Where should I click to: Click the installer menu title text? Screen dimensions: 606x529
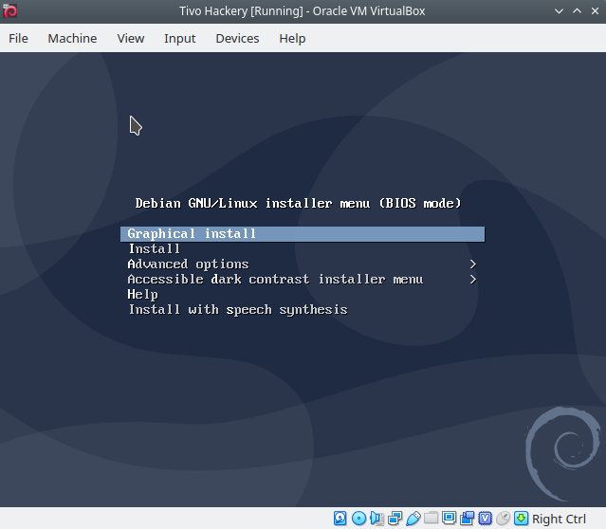point(298,203)
